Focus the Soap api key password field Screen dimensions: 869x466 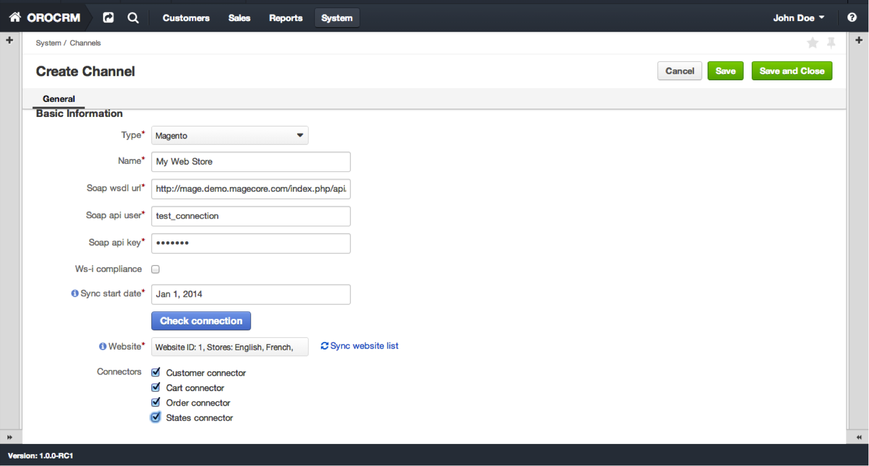[251, 243]
